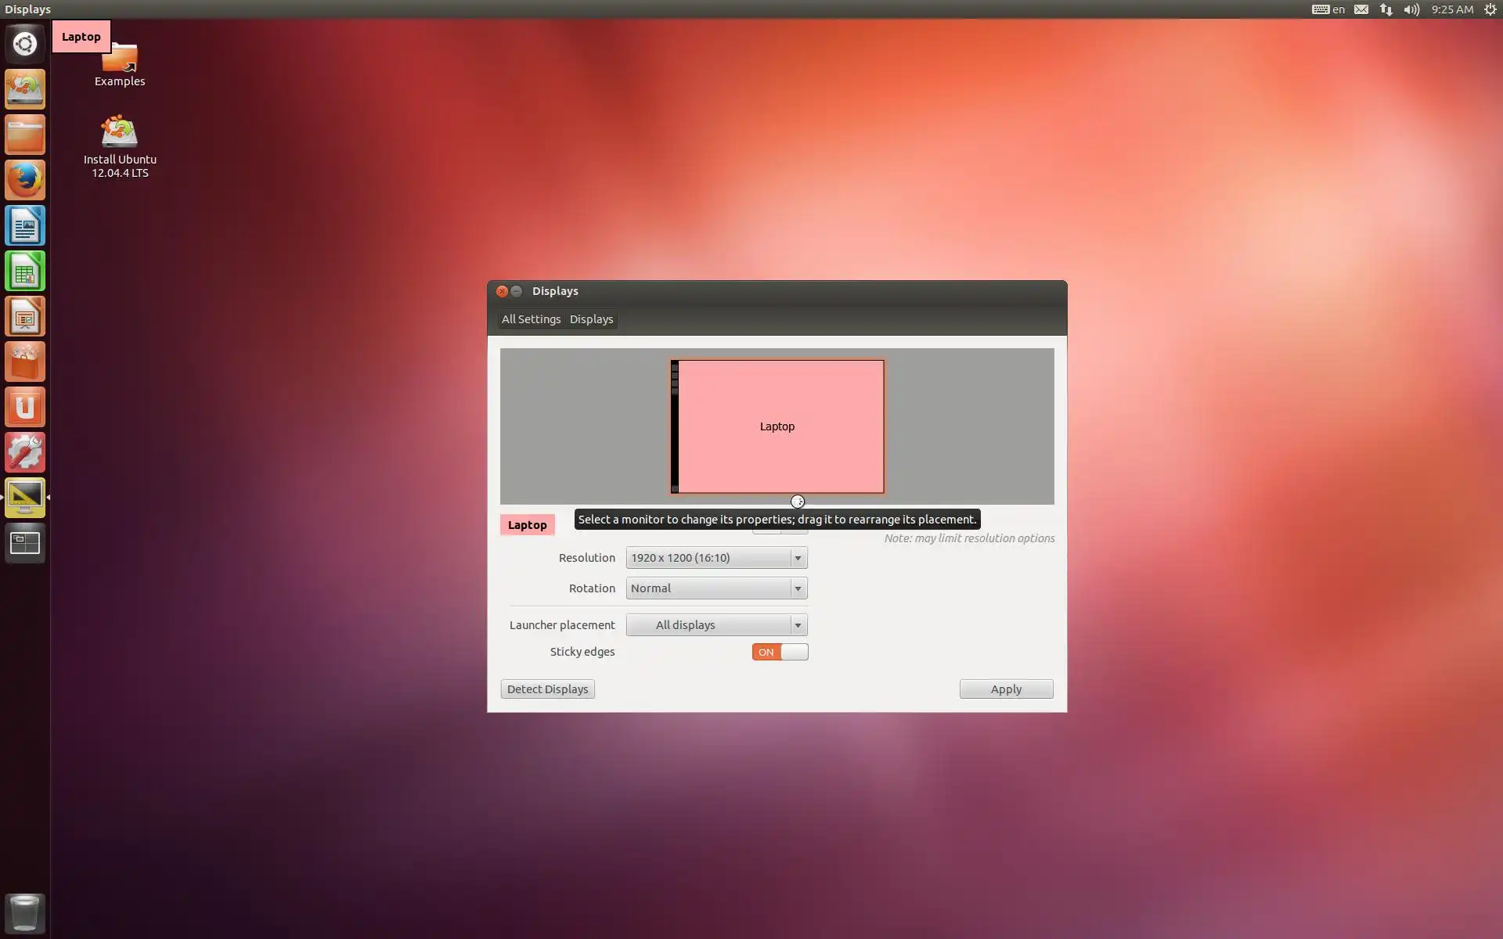Toggle Sticky edges switch off
The image size is (1503, 939).
pyautogui.click(x=780, y=652)
